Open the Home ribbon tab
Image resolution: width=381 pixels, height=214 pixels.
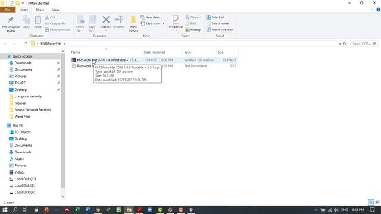point(24,10)
